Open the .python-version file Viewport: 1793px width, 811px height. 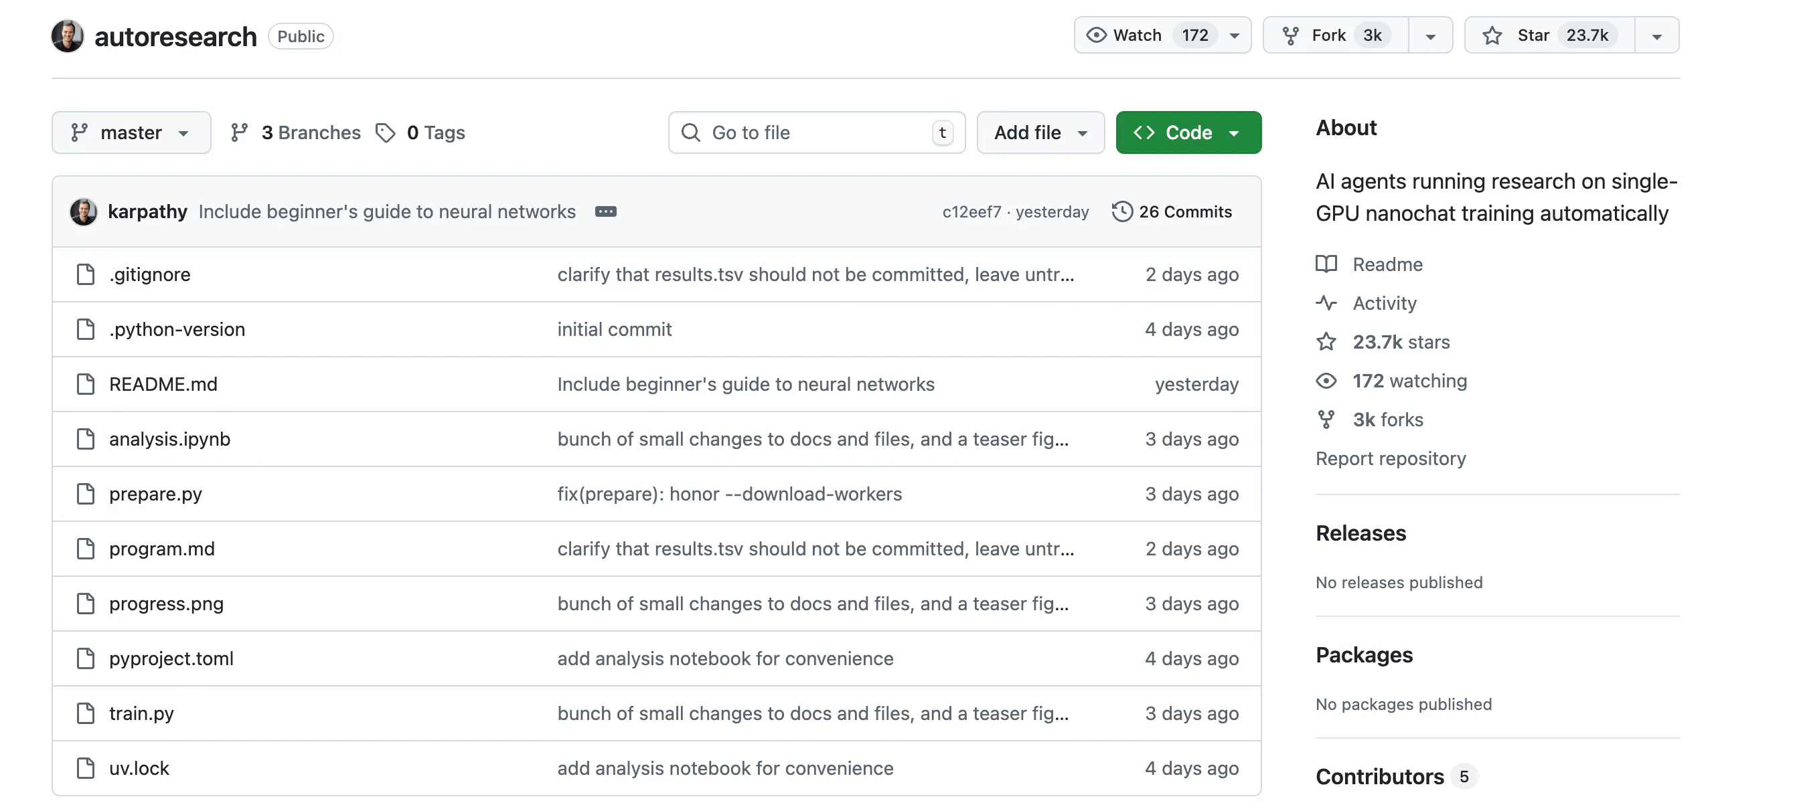(x=177, y=330)
